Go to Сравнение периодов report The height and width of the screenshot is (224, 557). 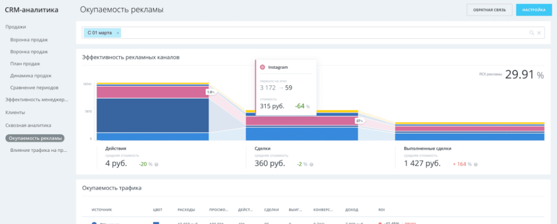[x=34, y=87]
